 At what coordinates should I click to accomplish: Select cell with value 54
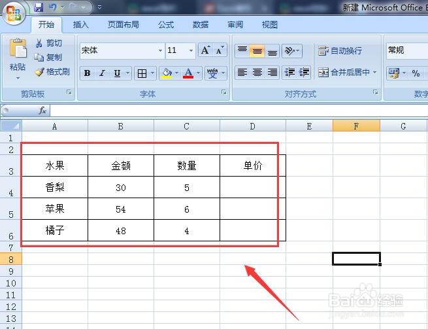(x=121, y=209)
